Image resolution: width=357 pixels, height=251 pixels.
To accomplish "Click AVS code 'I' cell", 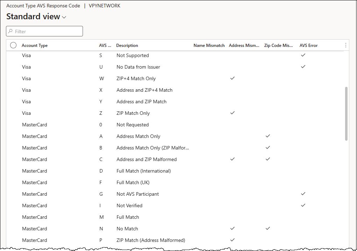I will (x=100, y=205).
